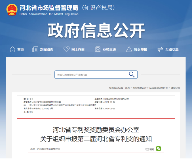192x159 pixels.
Task: Focus the 政府信息公开 search input box
Action: click(91, 75)
